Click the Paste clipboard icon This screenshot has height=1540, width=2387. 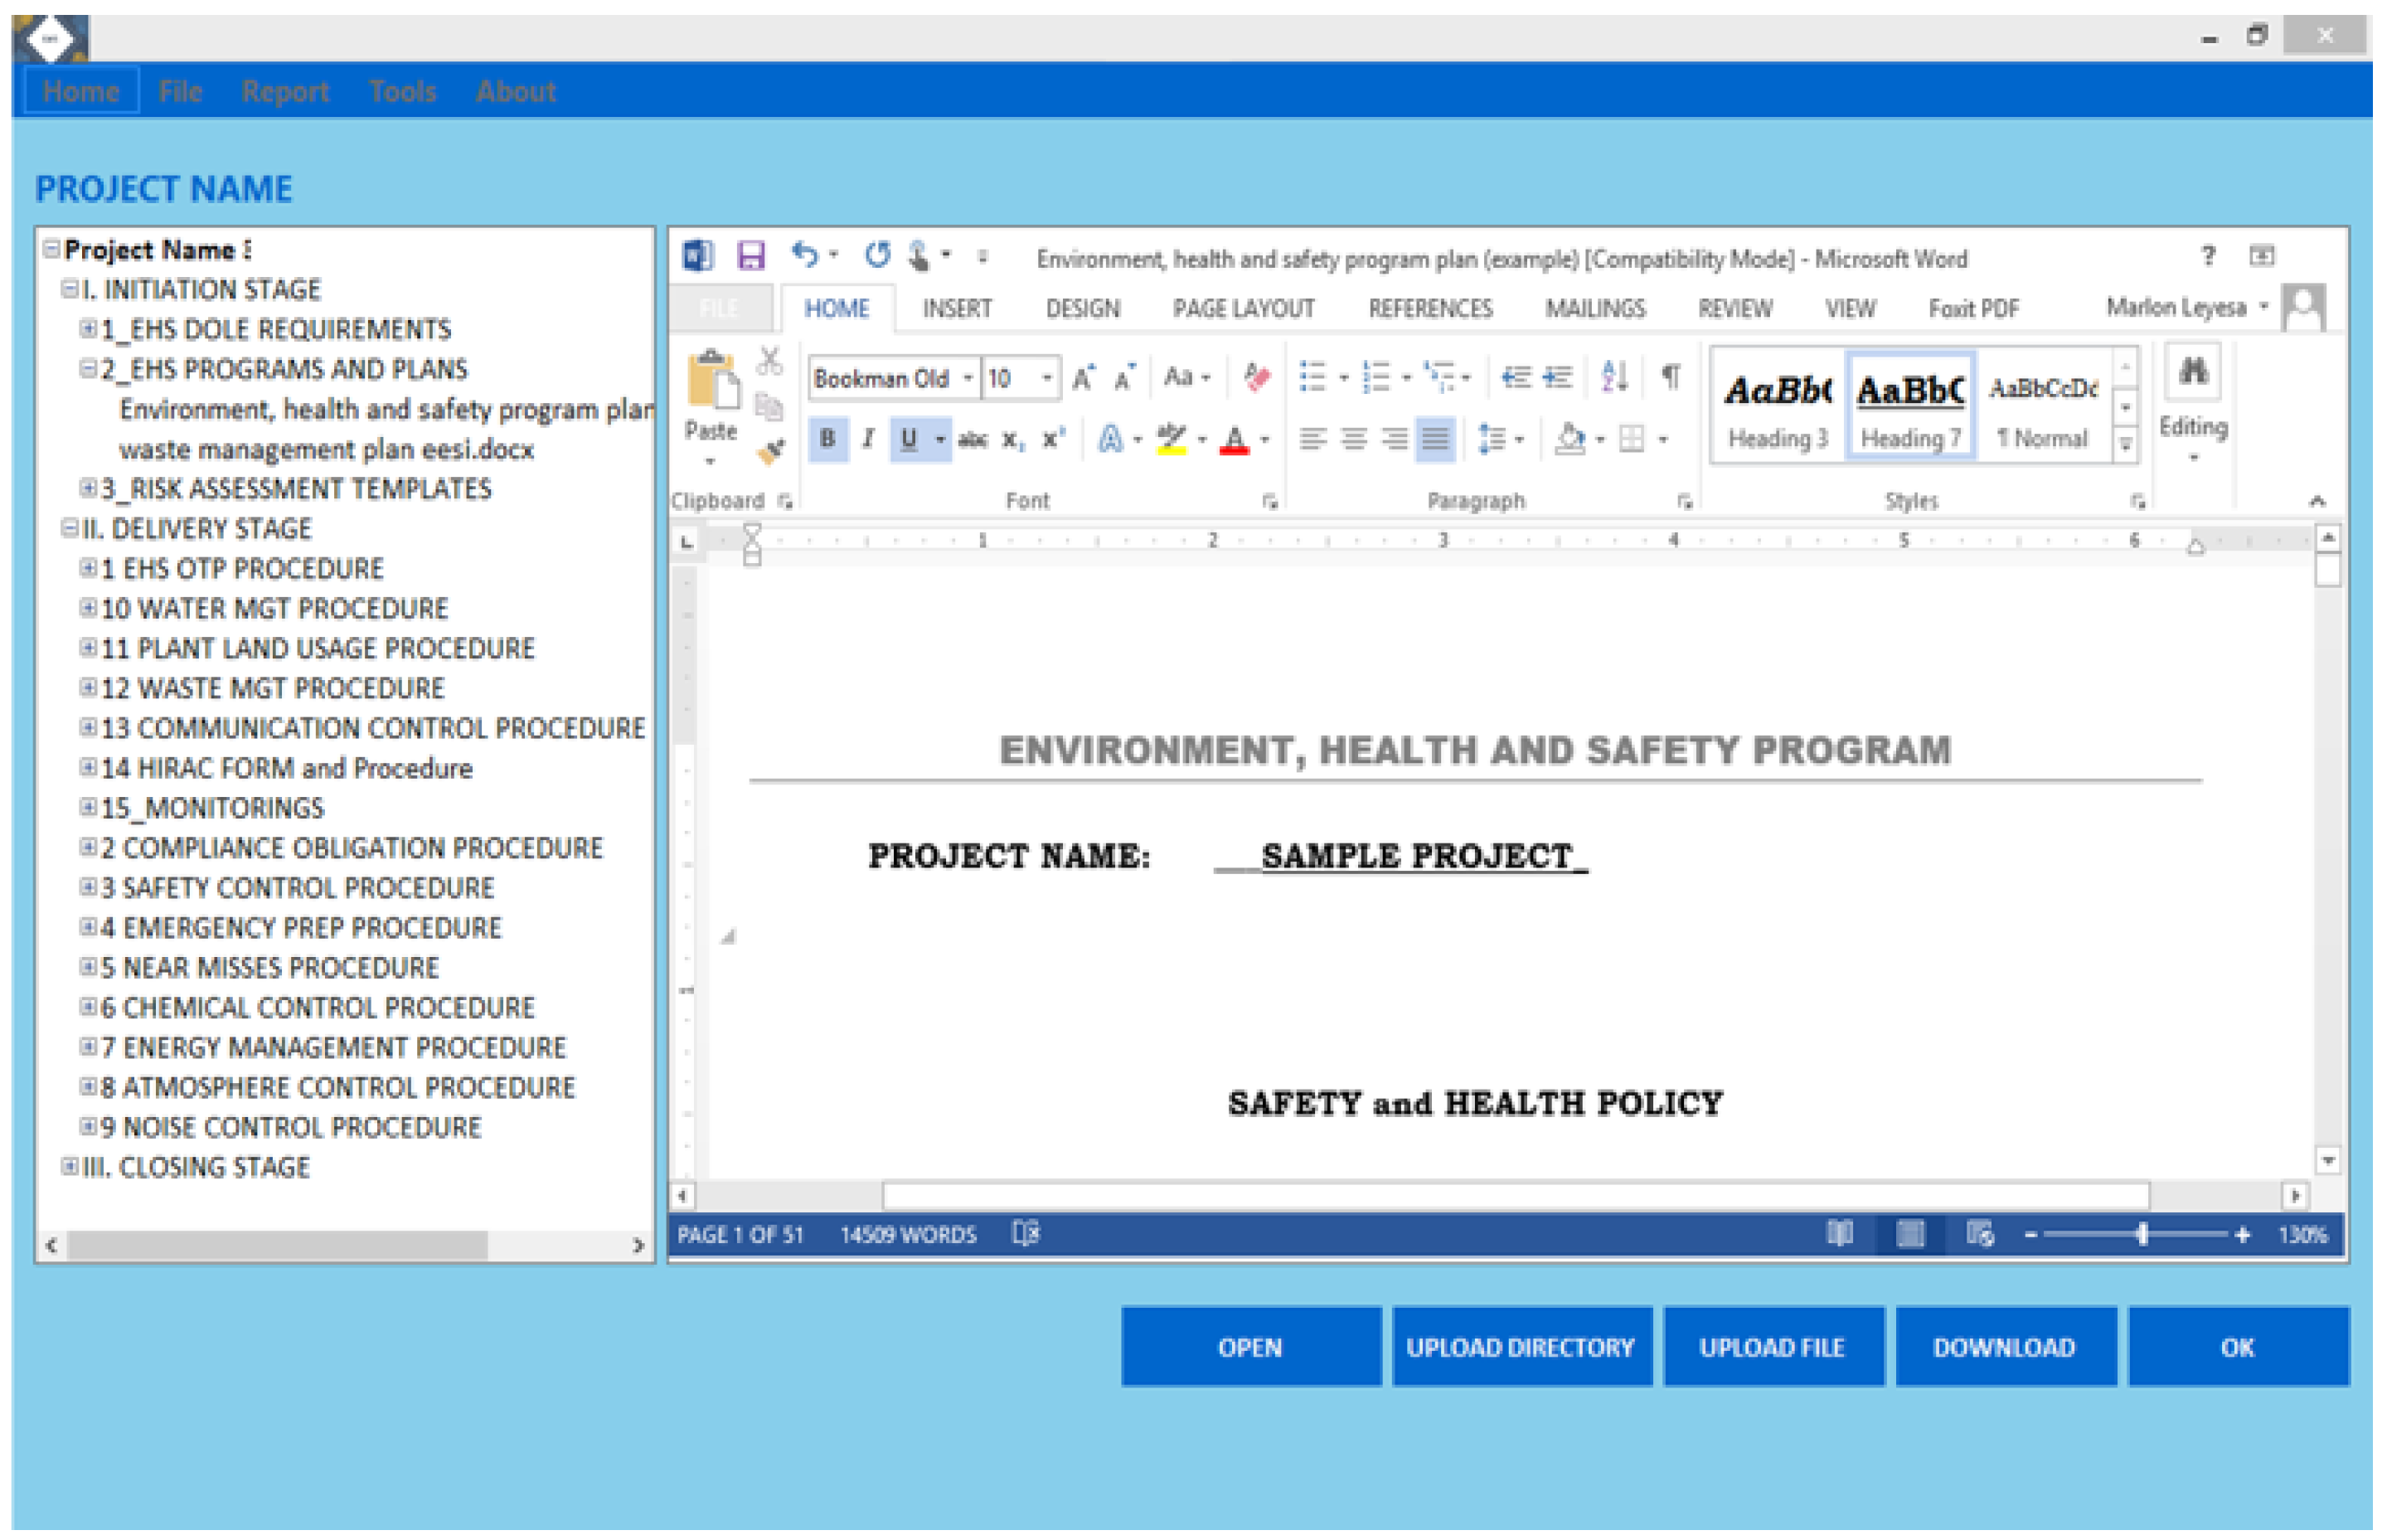tap(711, 381)
